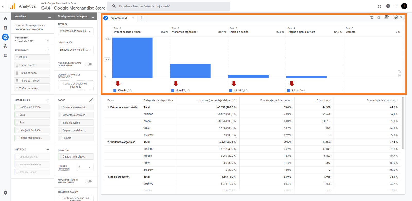
Task: Click the Abandonos column header
Action: 323,100
